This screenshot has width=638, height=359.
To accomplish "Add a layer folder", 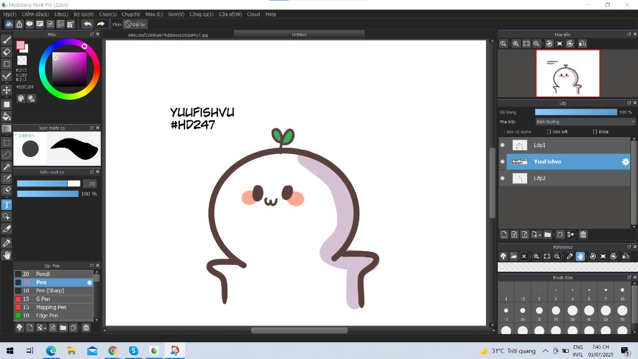I will pyautogui.click(x=548, y=234).
